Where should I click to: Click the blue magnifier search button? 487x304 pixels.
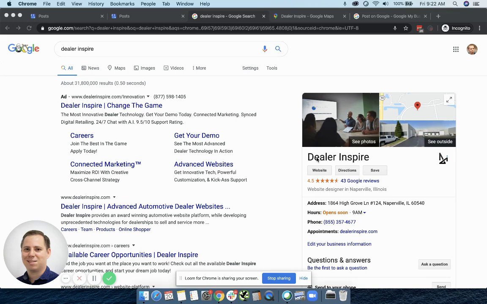point(278,49)
